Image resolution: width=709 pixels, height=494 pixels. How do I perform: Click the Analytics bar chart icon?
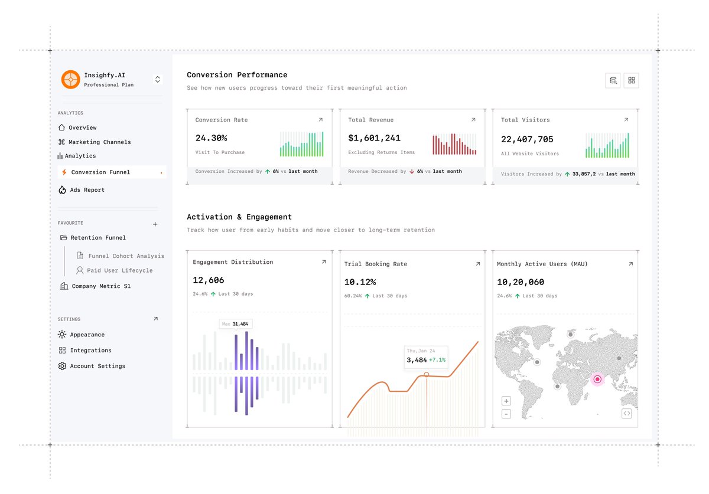coord(60,156)
